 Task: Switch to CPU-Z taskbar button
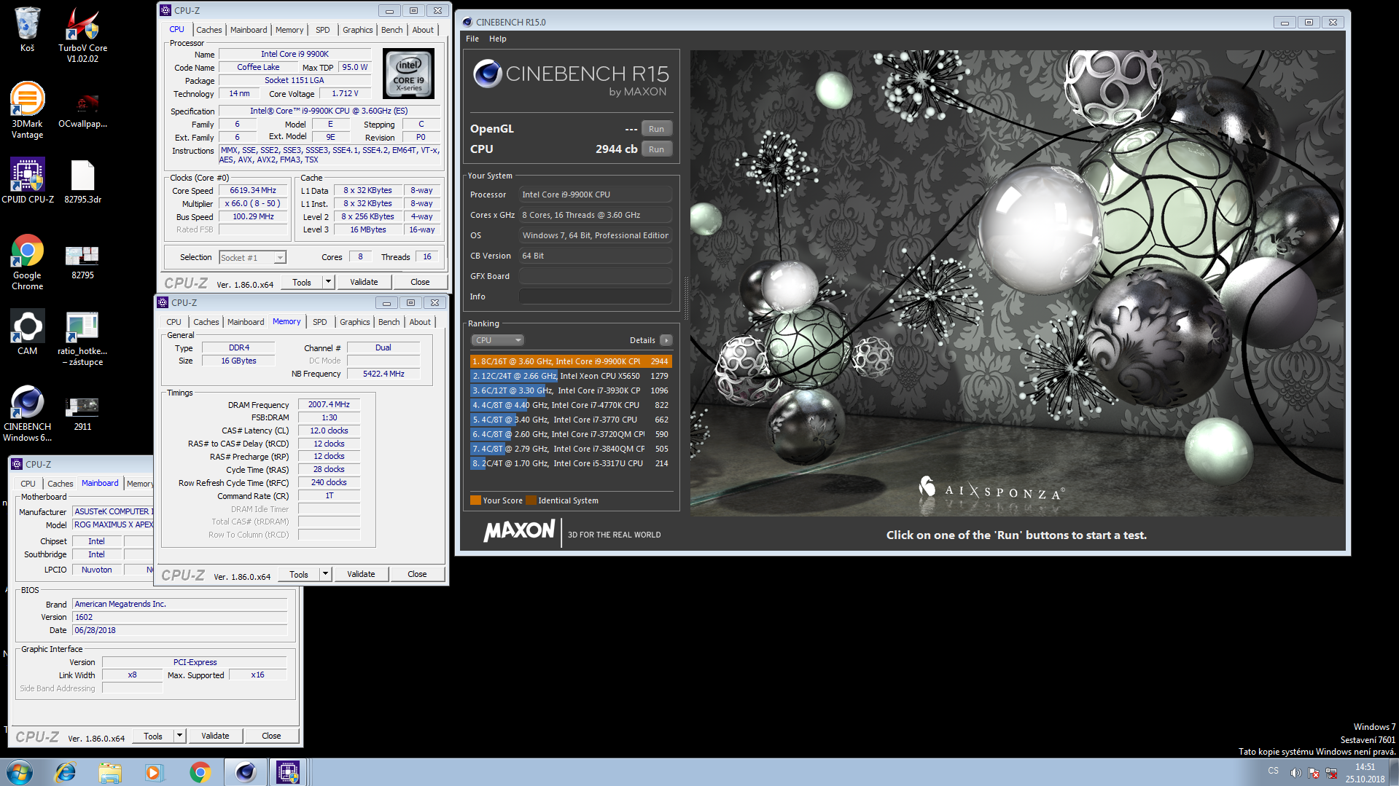289,772
